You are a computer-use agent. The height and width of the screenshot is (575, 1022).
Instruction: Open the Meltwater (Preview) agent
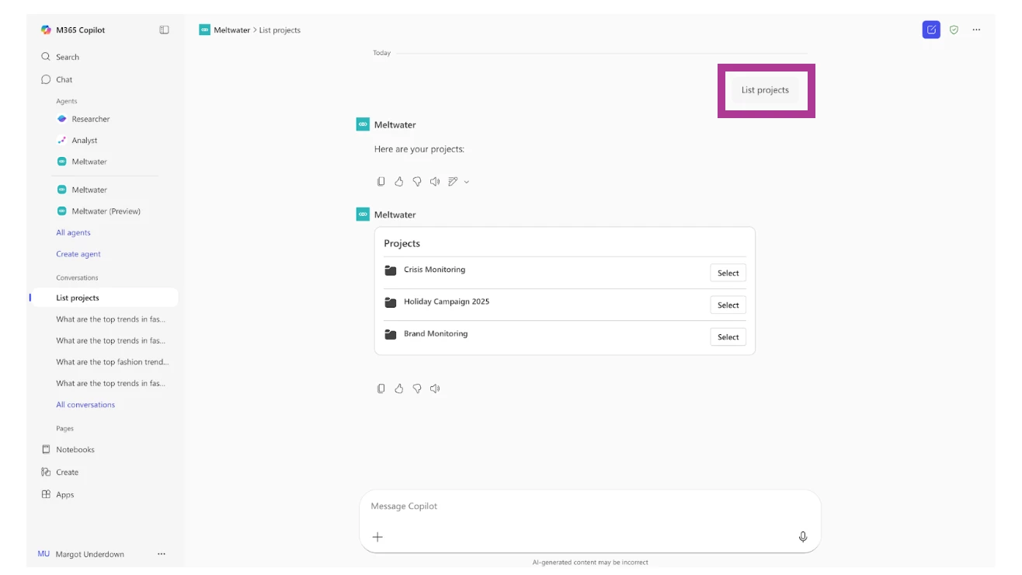click(x=105, y=211)
